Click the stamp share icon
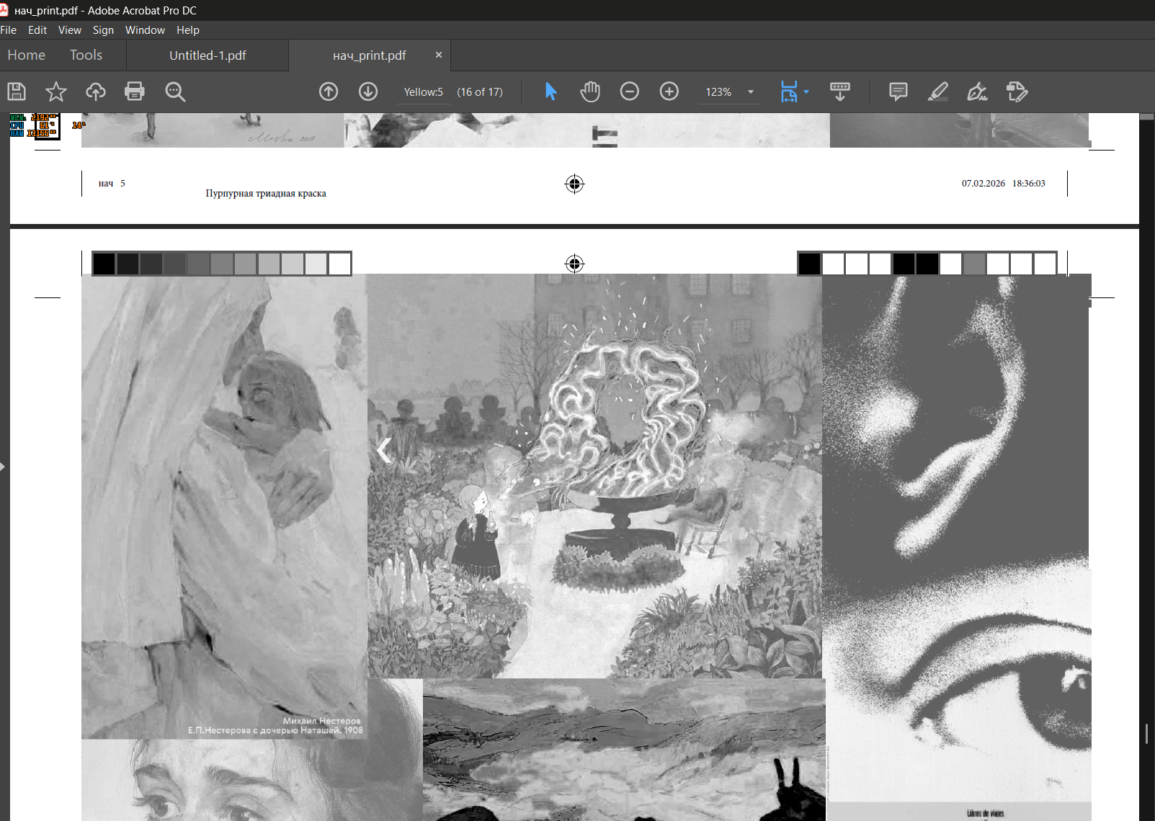The image size is (1155, 821). [1017, 91]
